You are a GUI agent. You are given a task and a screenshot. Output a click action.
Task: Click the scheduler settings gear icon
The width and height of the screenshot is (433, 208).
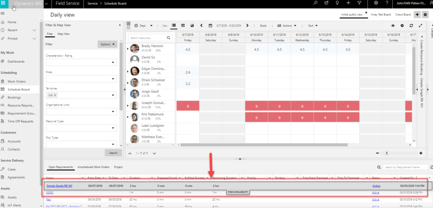pos(402,26)
